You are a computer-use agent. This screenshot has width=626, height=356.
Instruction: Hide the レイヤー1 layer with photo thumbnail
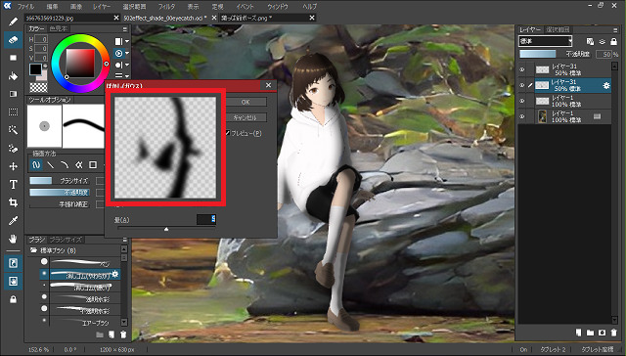(x=522, y=116)
